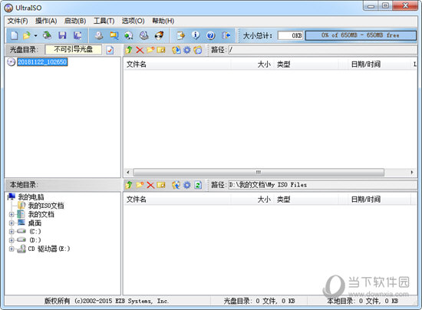422x310 pixels.
Task: Click the Open CD/DVD icon
Action: [x=48, y=35]
